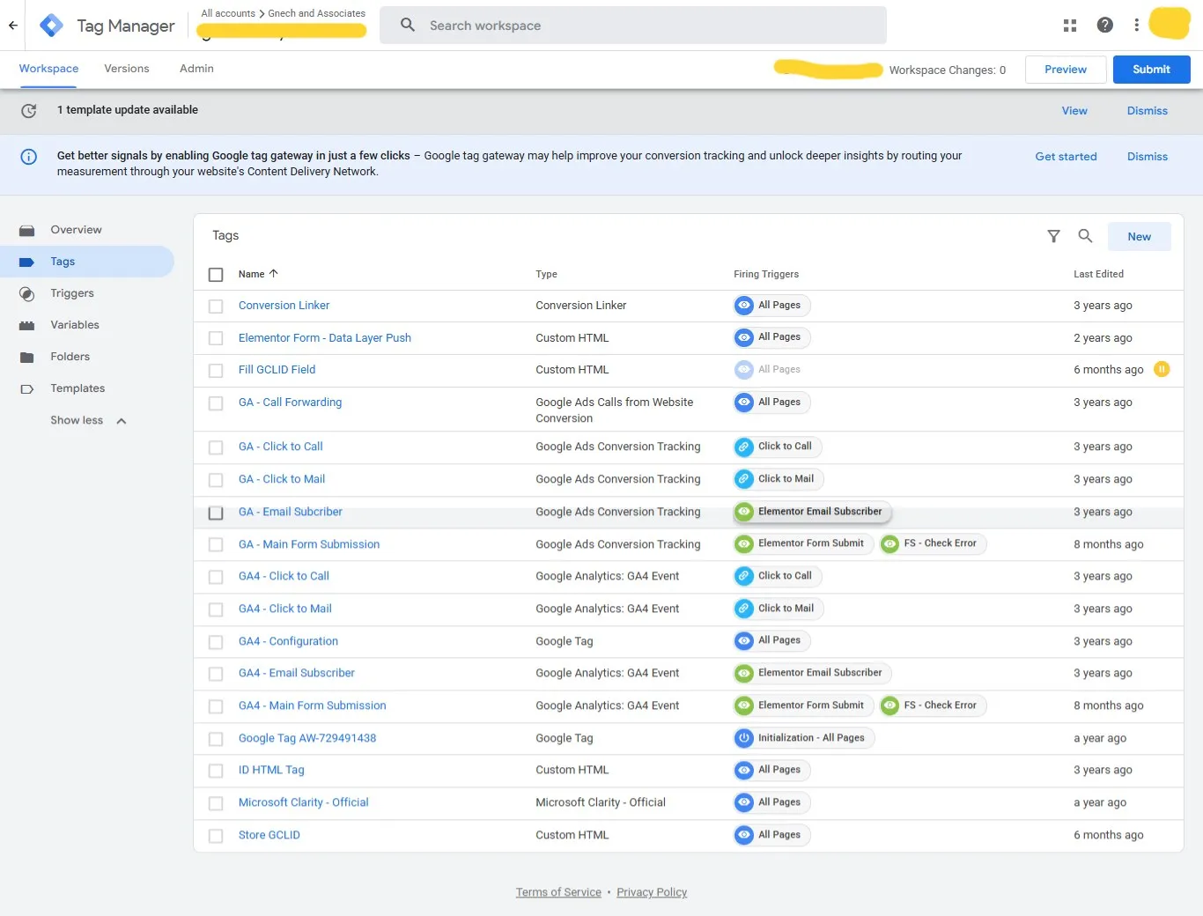Click Initialization - All Pages trigger chip
Screen dimensions: 1203x916
[804, 738]
